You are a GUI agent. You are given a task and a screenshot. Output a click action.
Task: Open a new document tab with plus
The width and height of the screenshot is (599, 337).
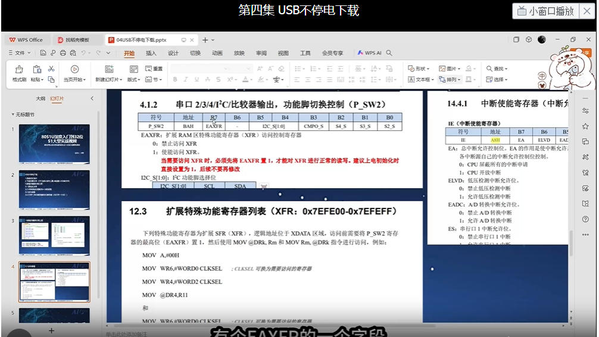[205, 40]
